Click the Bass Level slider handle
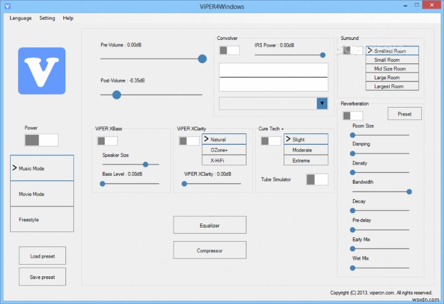Screen dimensions: 444x304 [x=103, y=184]
